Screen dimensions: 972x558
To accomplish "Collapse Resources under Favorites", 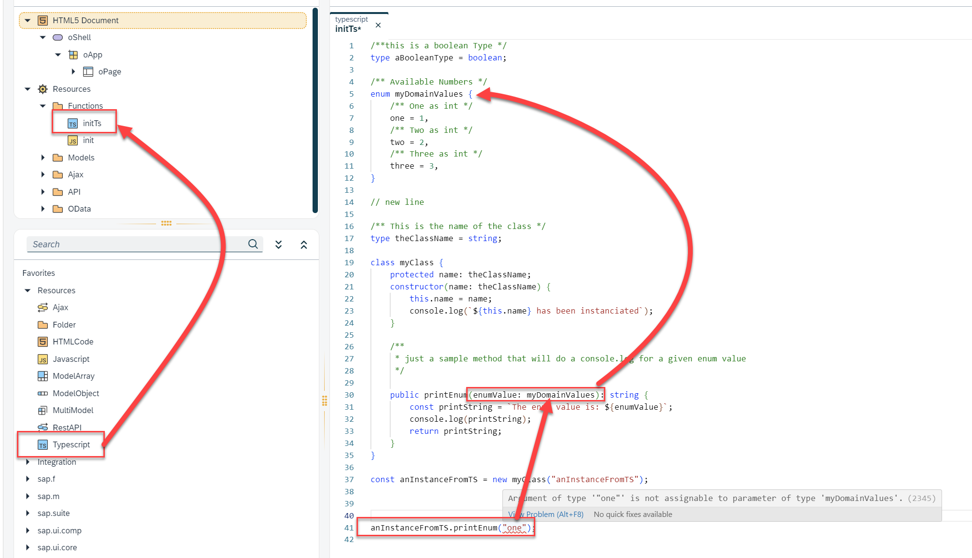I will 28,290.
